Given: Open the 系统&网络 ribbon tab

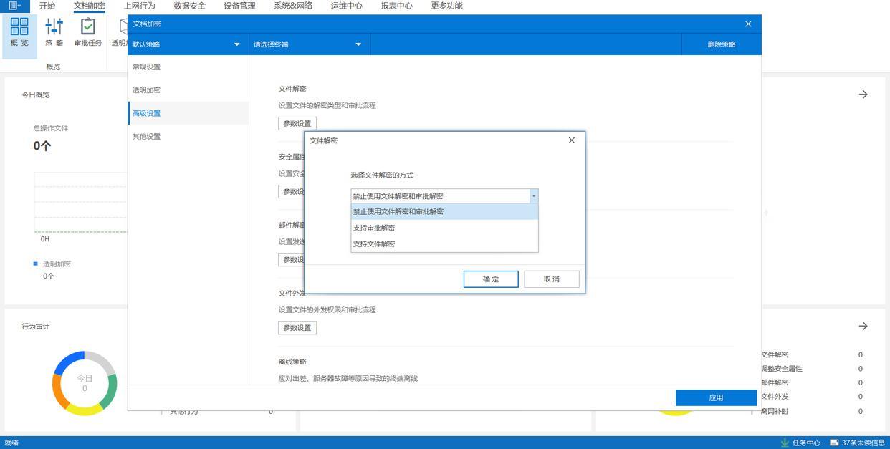Looking at the screenshot, I should coord(293,6).
